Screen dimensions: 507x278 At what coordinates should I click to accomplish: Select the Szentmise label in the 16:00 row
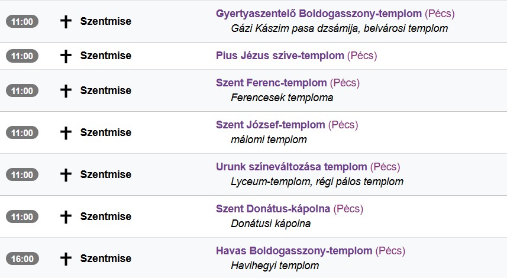[x=106, y=258]
